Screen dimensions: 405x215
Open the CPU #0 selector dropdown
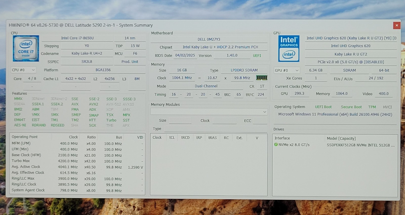click(23, 70)
